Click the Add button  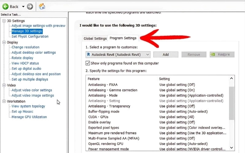click(166, 55)
